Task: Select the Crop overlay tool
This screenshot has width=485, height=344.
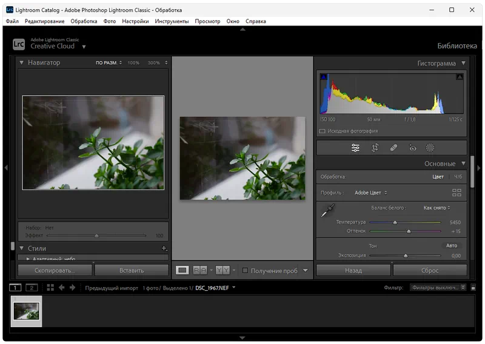Action: (375, 148)
